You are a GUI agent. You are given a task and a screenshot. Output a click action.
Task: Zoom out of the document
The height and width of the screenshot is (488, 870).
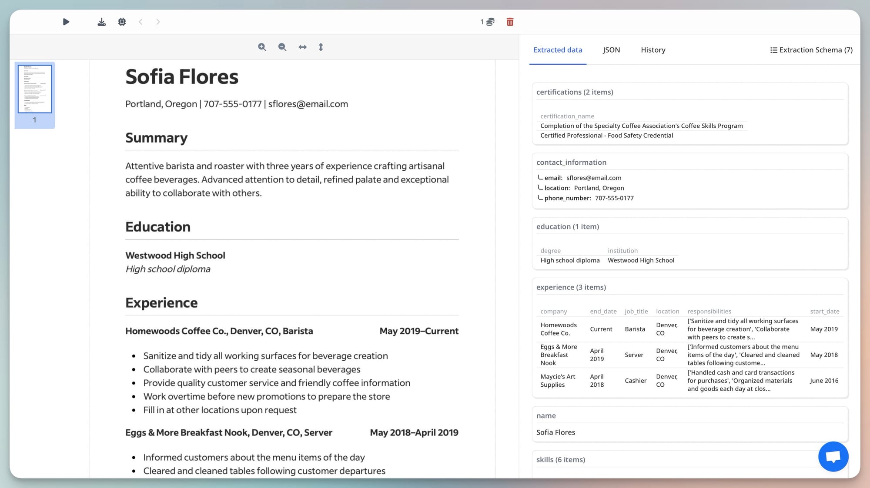click(x=282, y=47)
